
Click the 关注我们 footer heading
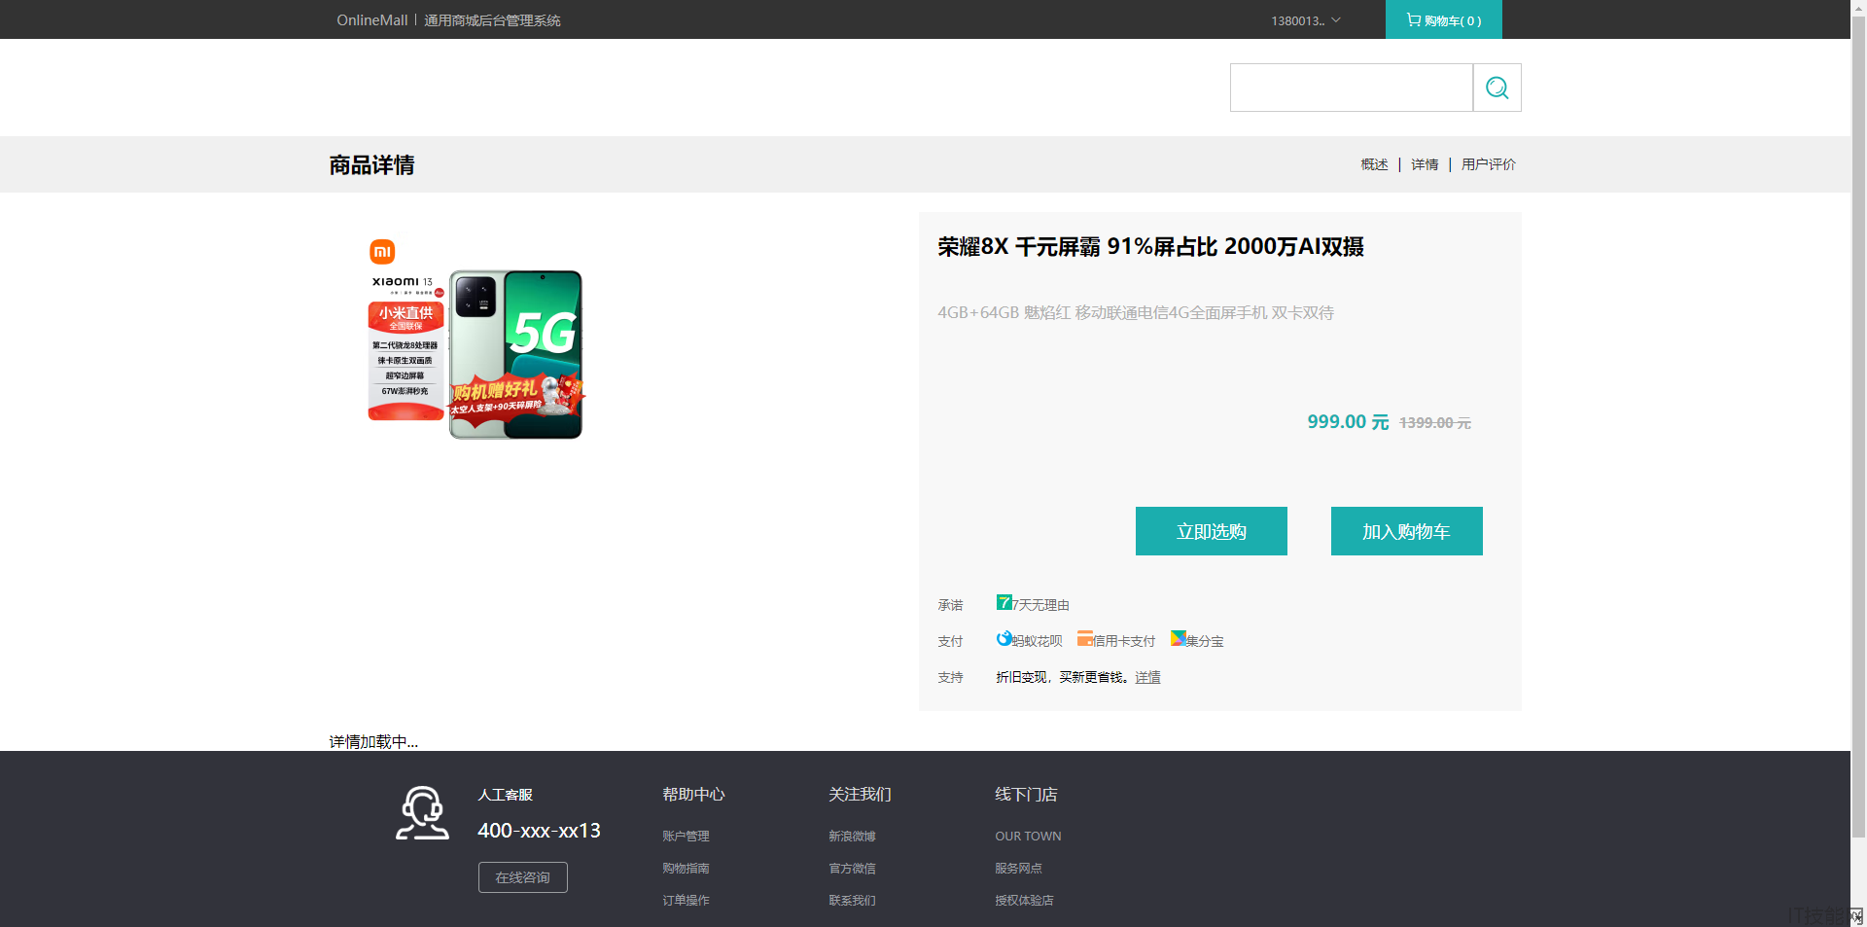pyautogui.click(x=860, y=795)
